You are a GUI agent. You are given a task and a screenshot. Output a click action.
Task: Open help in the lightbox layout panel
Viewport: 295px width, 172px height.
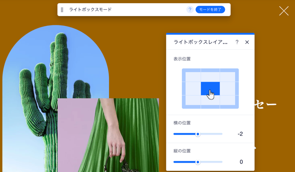237,42
